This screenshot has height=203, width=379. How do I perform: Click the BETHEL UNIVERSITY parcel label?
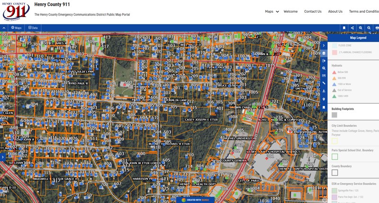click(240, 138)
